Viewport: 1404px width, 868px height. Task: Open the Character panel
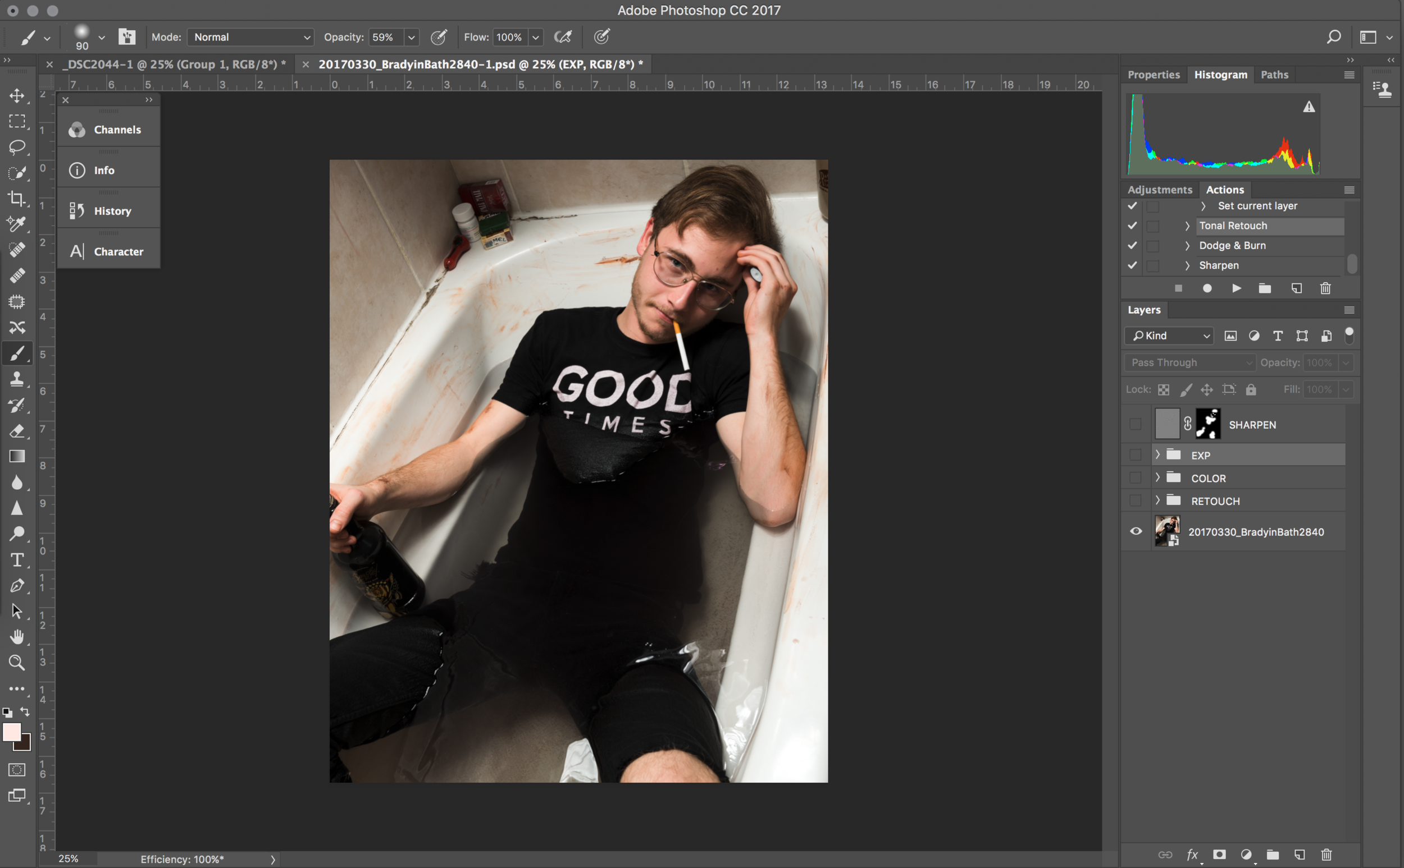(108, 251)
